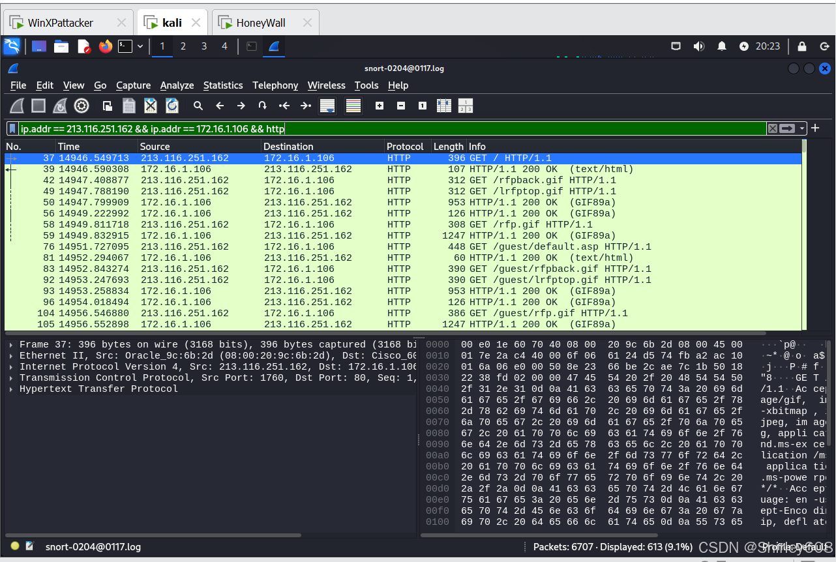Find a packet with the magnifier icon
The width and height of the screenshot is (836, 562).
pos(198,106)
